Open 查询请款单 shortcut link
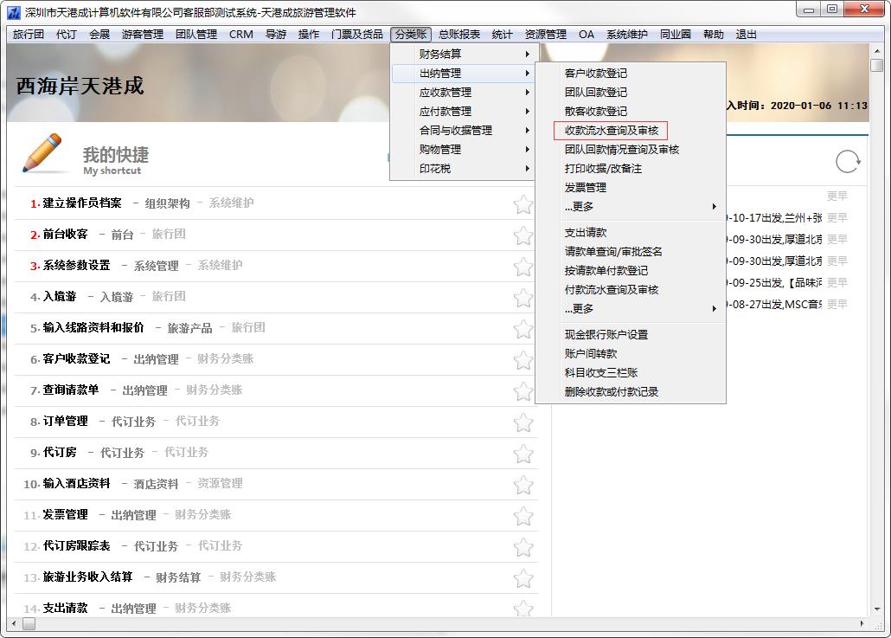Screen dimensions: 891x638 pyautogui.click(x=71, y=390)
